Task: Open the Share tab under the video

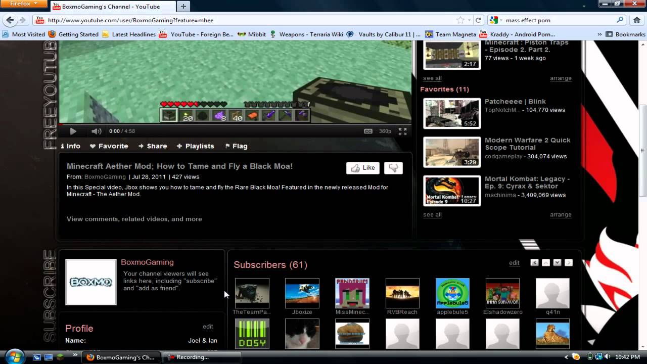Action: 153,146
